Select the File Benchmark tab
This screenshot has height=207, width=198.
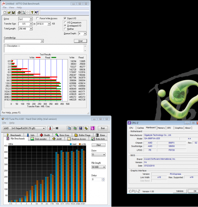tap(16, 139)
